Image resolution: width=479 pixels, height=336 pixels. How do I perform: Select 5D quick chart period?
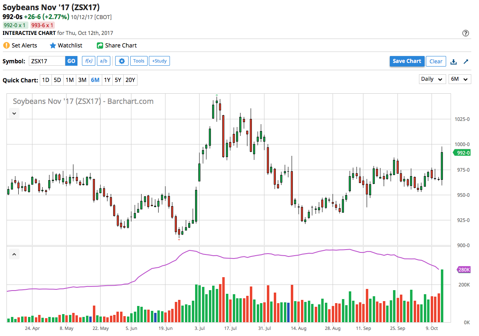tap(58, 80)
